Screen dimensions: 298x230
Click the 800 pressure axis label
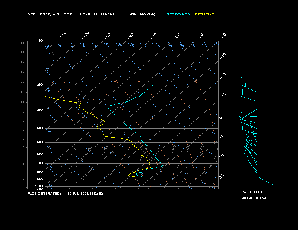click(40, 172)
